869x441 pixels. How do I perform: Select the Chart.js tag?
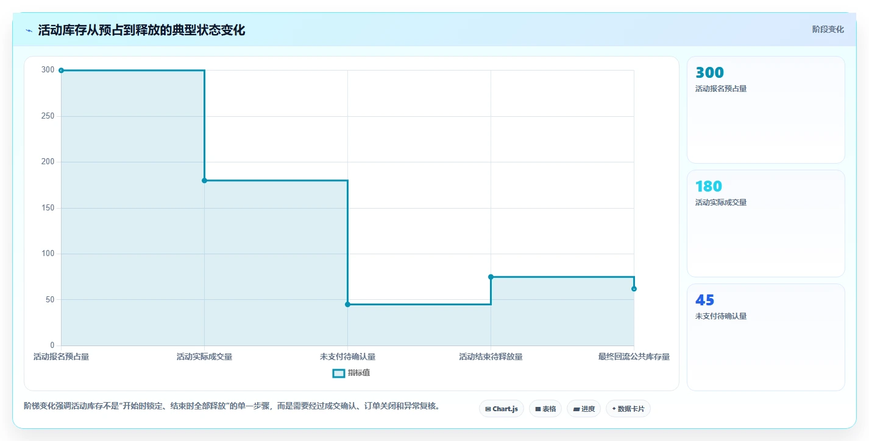point(502,409)
